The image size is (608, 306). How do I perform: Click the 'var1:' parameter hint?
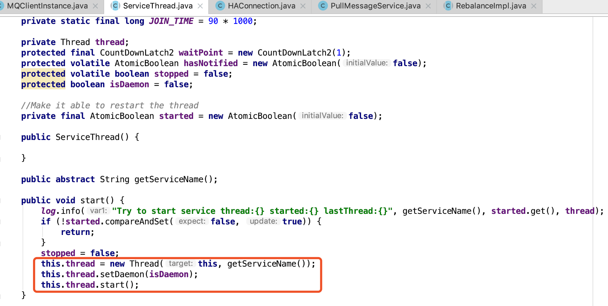point(98,211)
